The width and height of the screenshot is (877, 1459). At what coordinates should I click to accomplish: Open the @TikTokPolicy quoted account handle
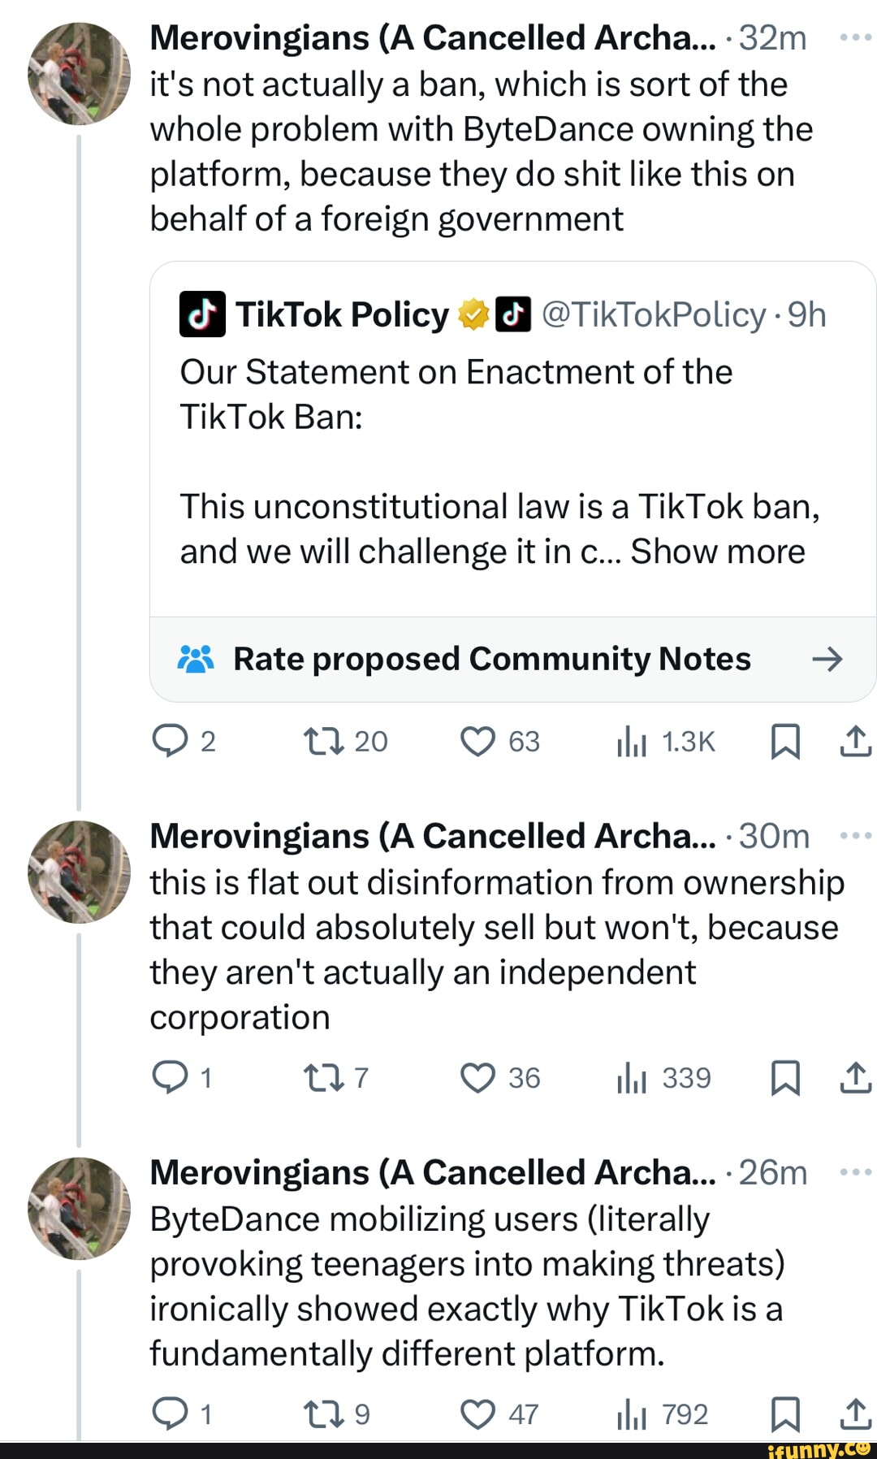653,315
